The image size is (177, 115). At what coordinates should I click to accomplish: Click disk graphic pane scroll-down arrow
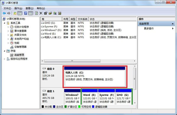pos(135,103)
